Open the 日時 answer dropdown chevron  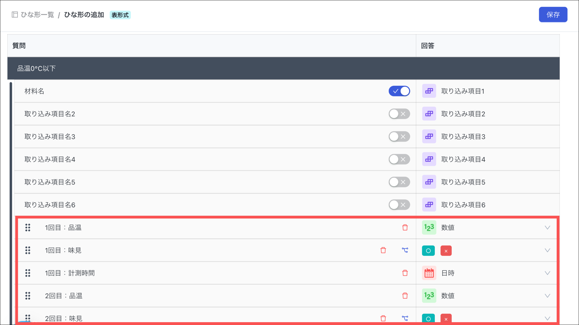click(x=547, y=273)
